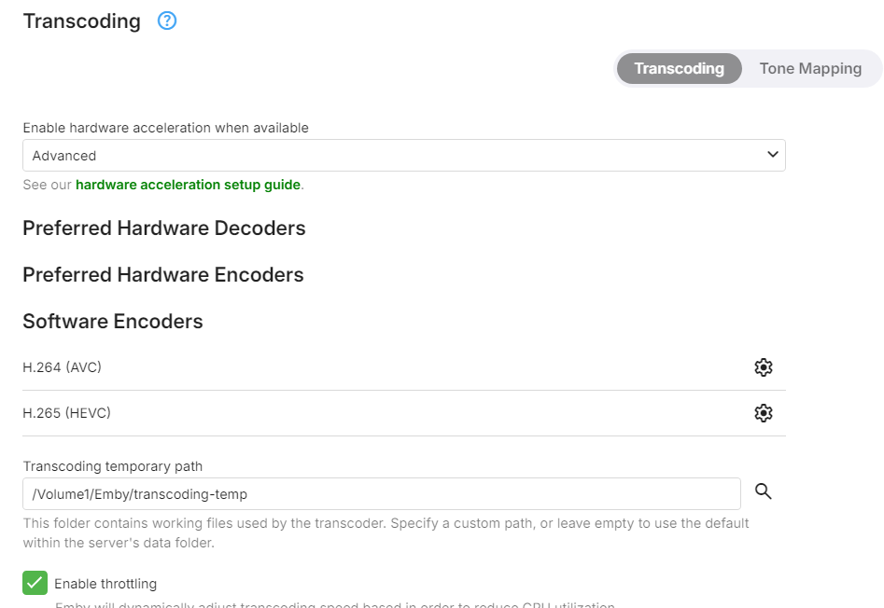Open H.264 (AVC) encoder settings gear

tap(764, 367)
